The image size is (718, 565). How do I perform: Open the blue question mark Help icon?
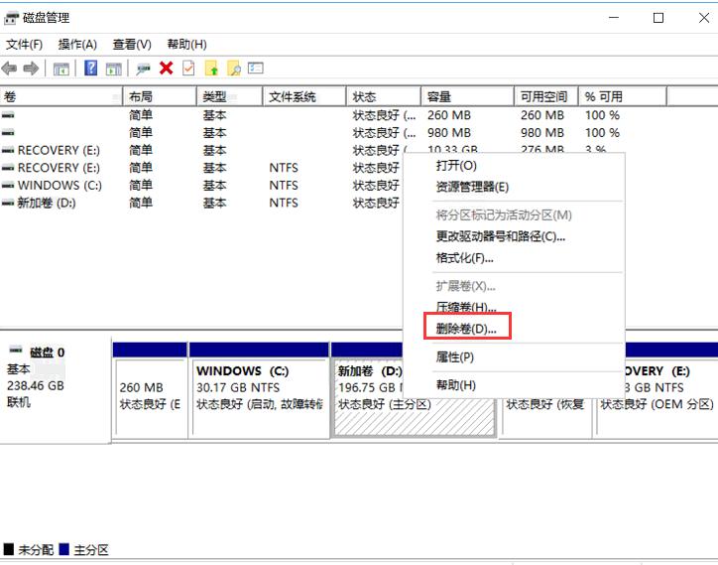tap(90, 69)
